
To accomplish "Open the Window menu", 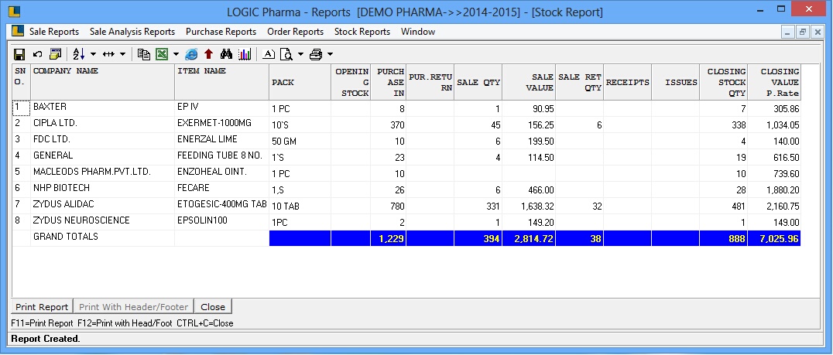I will pos(418,32).
